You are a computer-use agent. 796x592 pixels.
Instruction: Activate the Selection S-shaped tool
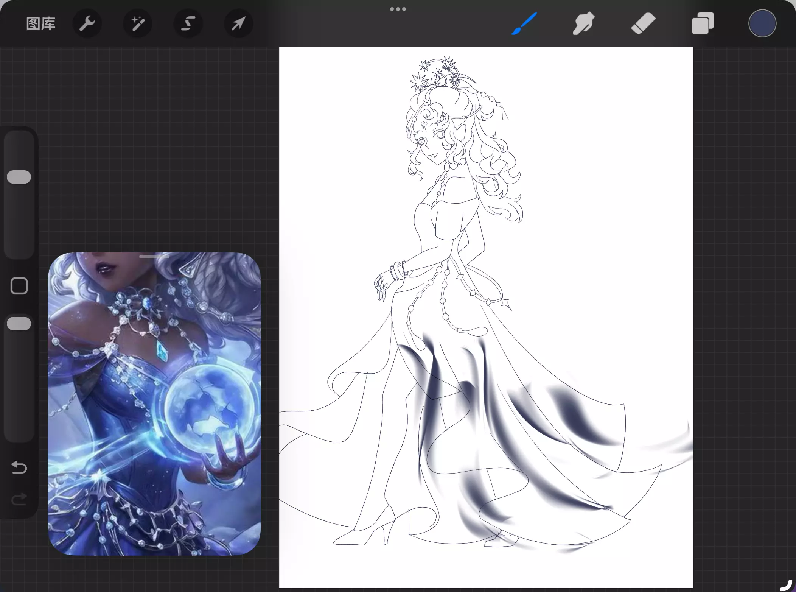tap(188, 23)
